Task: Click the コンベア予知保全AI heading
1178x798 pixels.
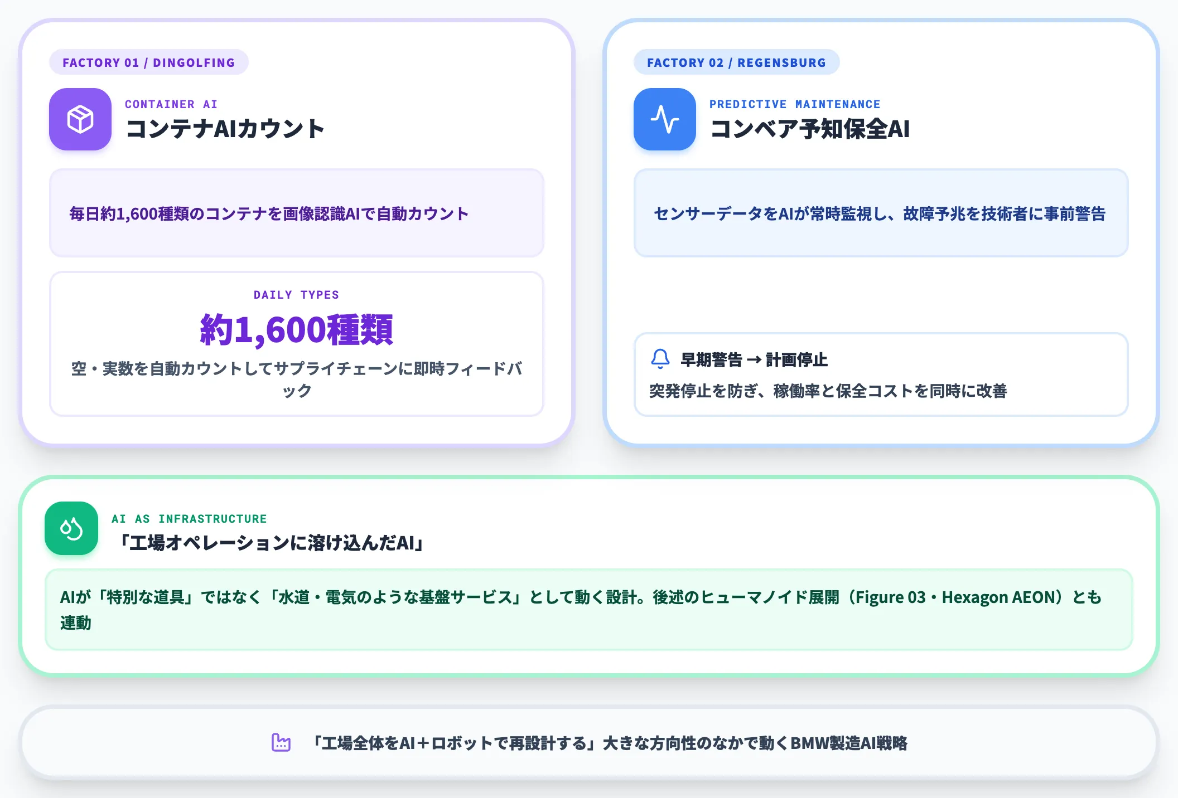Action: tap(810, 129)
